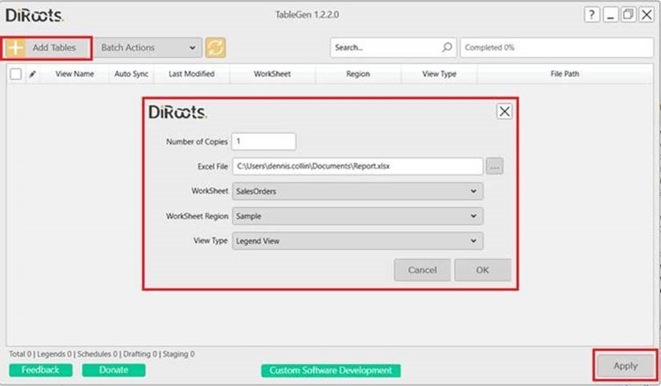Viewport: 661px width, 386px height.
Task: Click the Excel File path field
Action: point(357,166)
